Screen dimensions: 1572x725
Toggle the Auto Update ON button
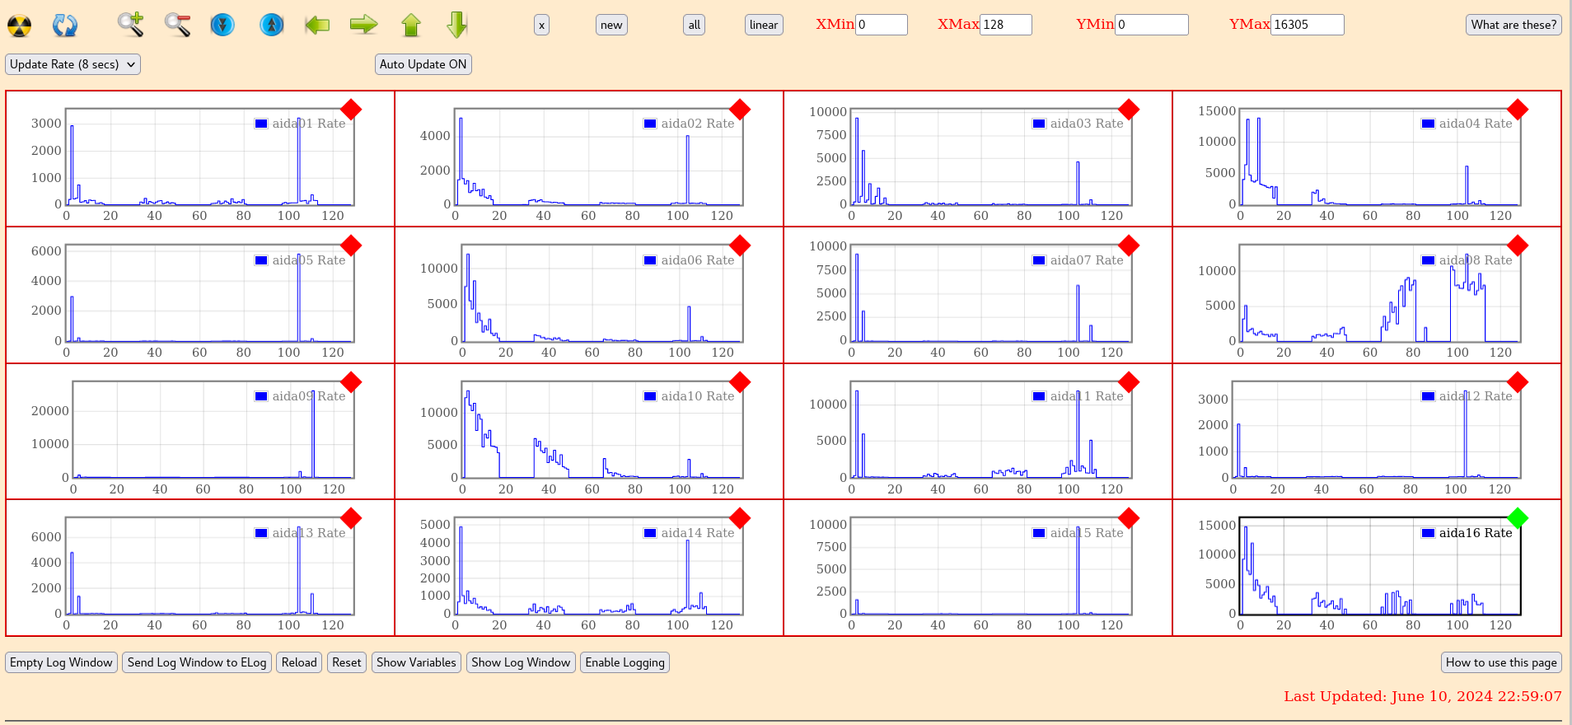(423, 64)
